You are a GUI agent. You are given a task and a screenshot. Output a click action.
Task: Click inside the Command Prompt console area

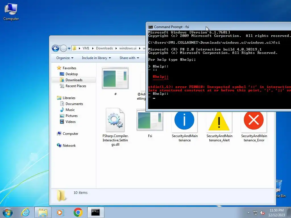pyautogui.click(x=219, y=70)
